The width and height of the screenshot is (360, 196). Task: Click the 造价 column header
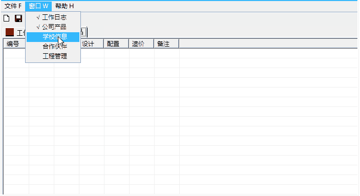pos(141,43)
